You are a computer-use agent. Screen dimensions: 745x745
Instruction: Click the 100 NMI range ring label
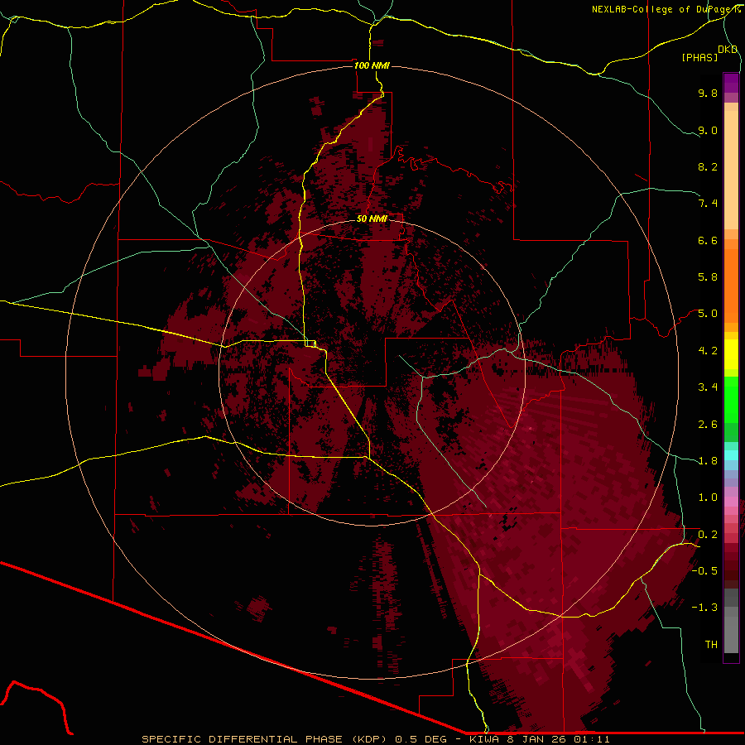(372, 65)
